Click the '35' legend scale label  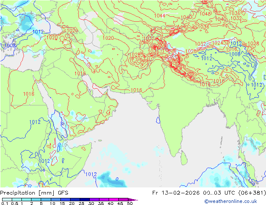click(x=101, y=203)
